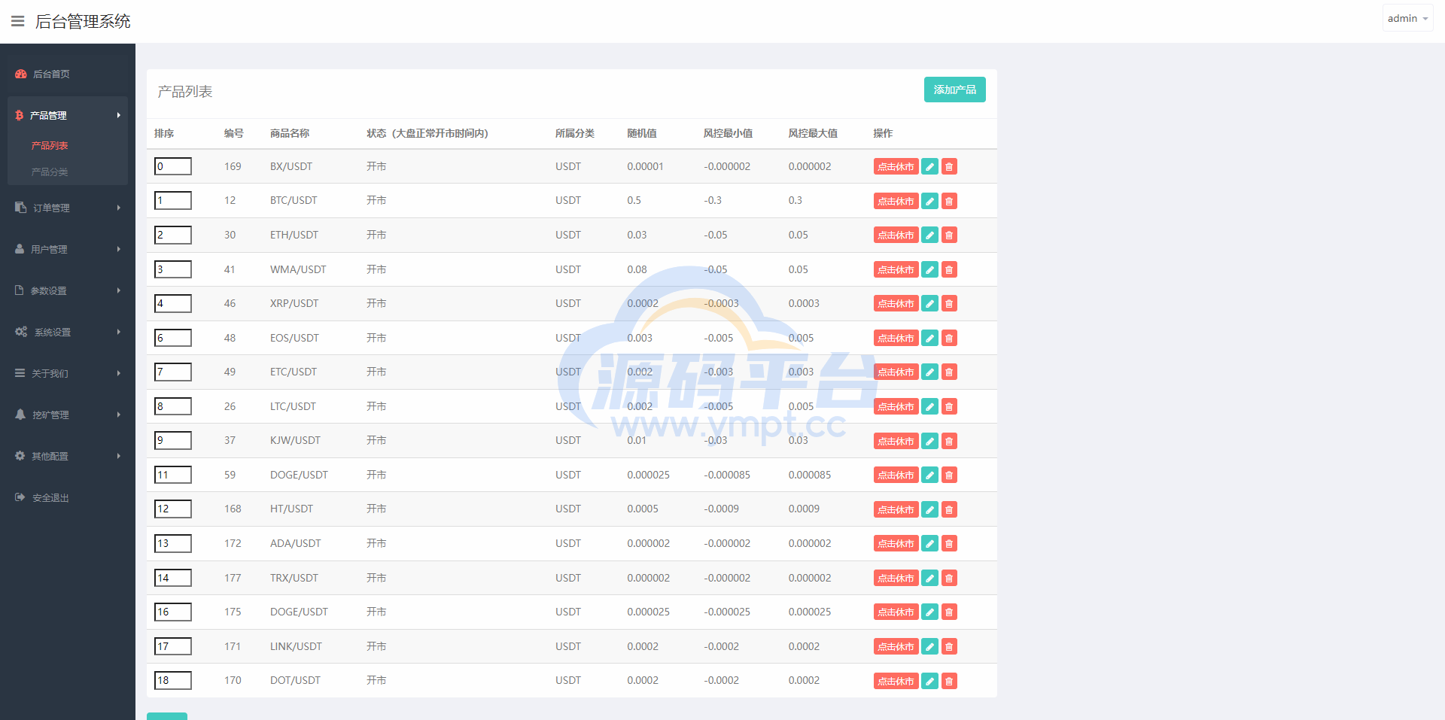Expand the 系统设置 sidebar menu
The width and height of the screenshot is (1445, 720).
click(x=68, y=332)
